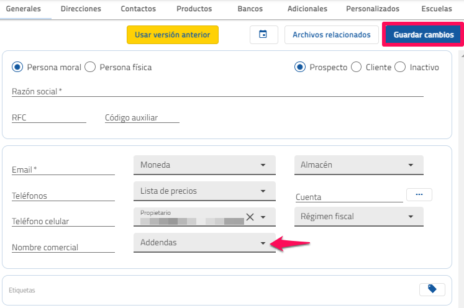Click the Cuenta ellipsis button

click(x=419, y=194)
